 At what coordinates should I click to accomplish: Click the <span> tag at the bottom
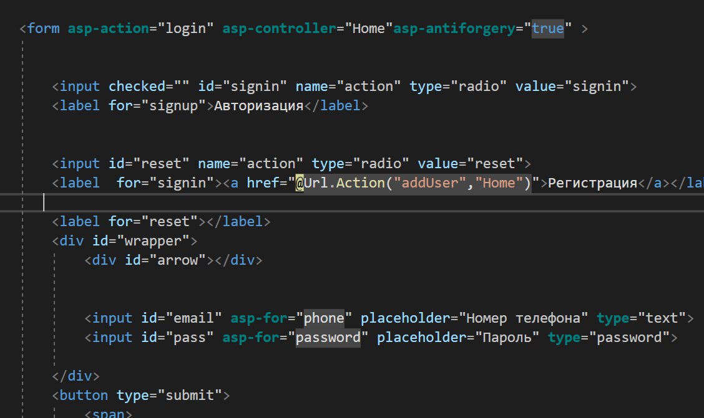tap(108, 413)
